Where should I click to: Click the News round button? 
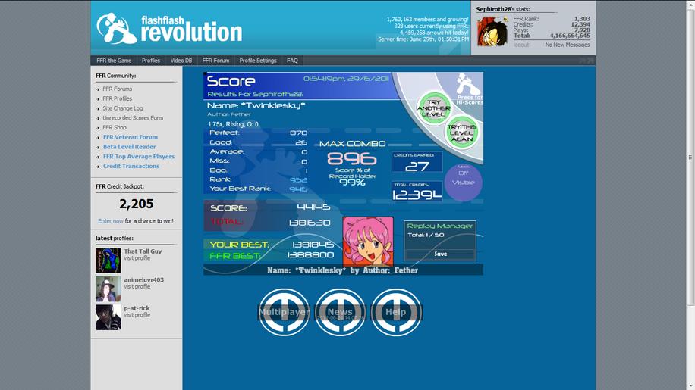click(x=340, y=312)
